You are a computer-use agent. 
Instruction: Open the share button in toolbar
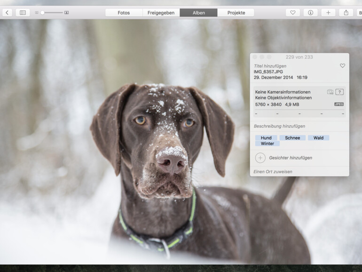click(346, 13)
